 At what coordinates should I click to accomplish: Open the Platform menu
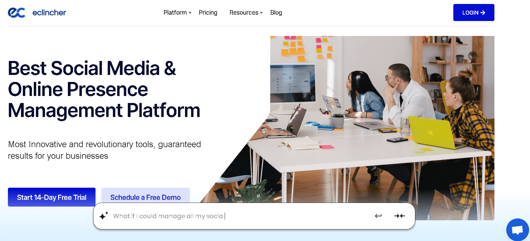[175, 12]
